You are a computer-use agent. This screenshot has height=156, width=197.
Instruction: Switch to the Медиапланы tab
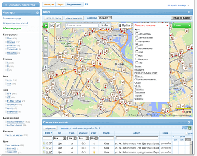(74, 4)
